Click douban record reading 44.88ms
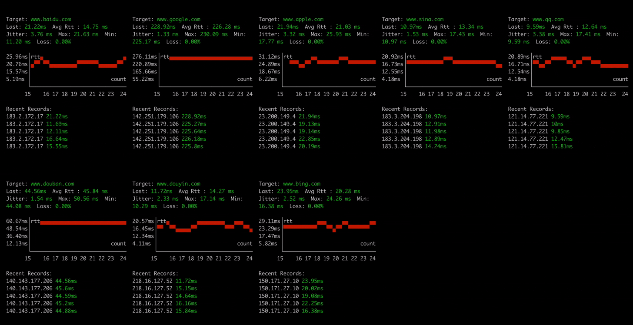Screen dimensions: 633x325 point(66,311)
